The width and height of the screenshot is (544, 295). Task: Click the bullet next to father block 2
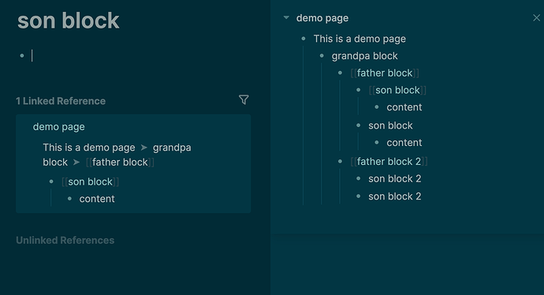coord(340,162)
